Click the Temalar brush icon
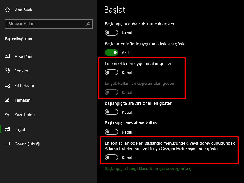Image resolution: width=244 pixels, height=183 pixels. (x=8, y=100)
